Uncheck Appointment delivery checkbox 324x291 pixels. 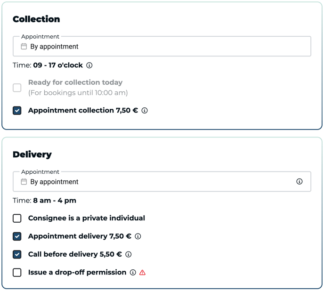(17, 236)
